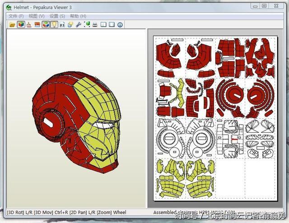Click the yellow pages layout icon
This screenshot has width=289, height=223.
tap(70, 24)
